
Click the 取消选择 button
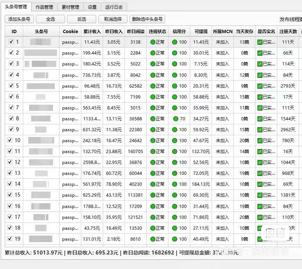coord(113,19)
